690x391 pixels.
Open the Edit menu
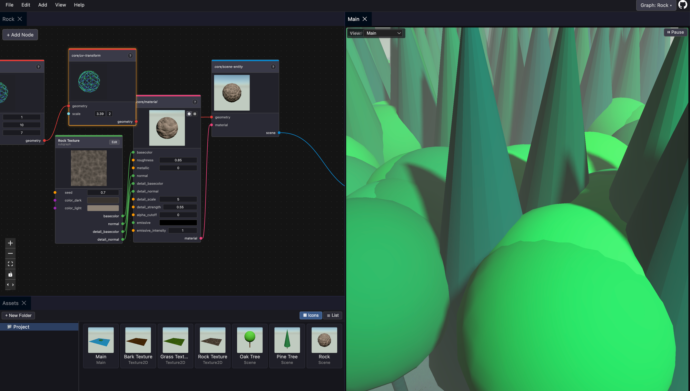click(x=26, y=5)
